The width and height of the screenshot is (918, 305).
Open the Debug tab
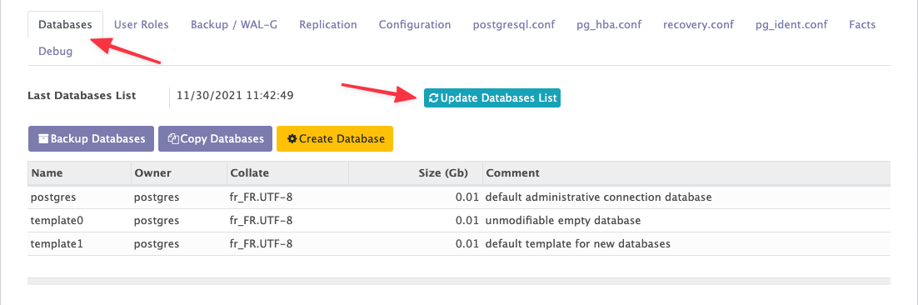point(56,52)
